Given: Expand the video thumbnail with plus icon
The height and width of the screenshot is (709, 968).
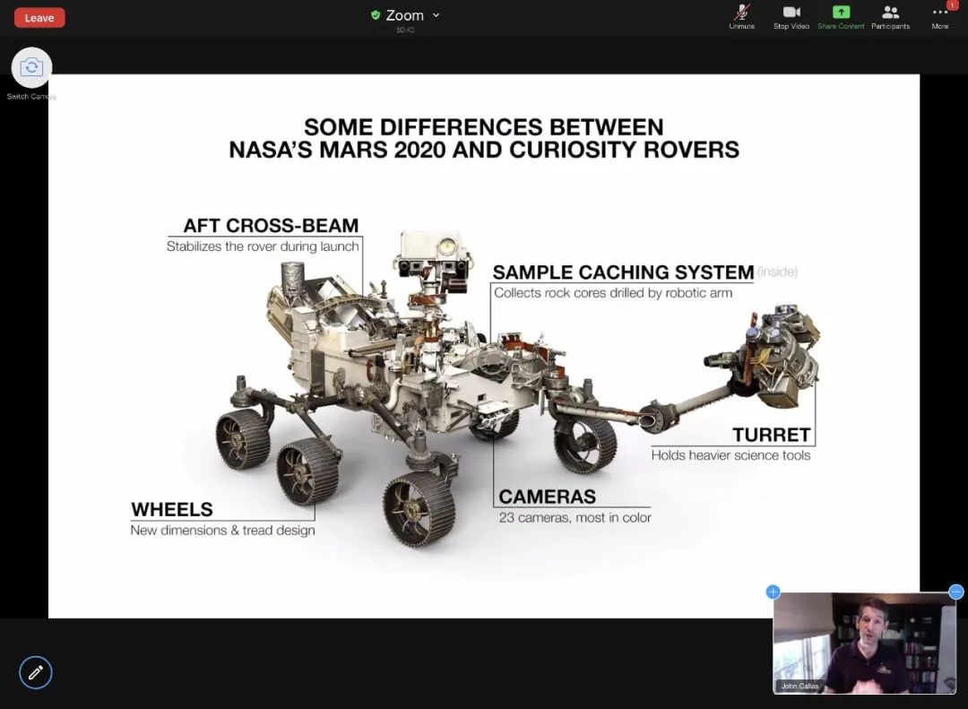Looking at the screenshot, I should [773, 592].
